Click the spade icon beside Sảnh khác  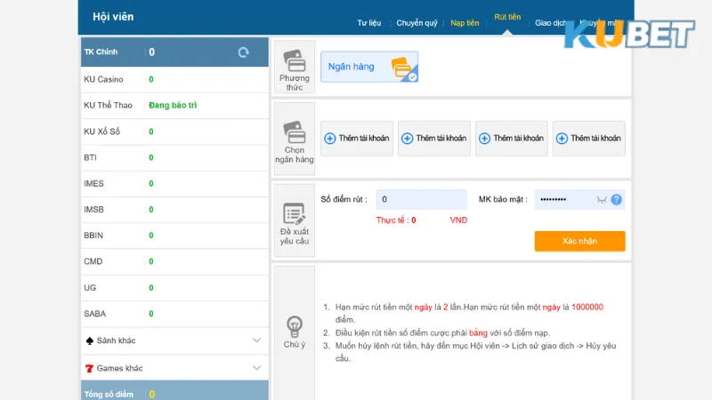pyautogui.click(x=90, y=340)
